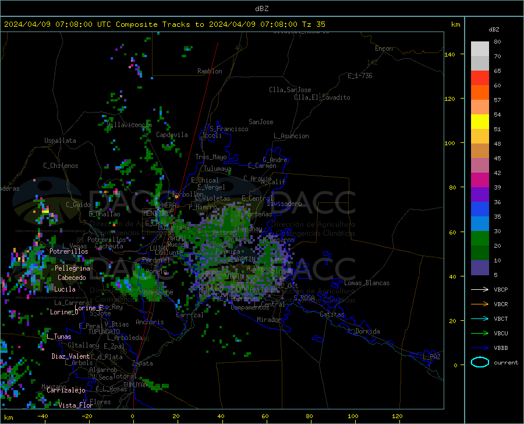Click the Mirador map label
Viewport: 524px width, 424px height.
click(268, 320)
